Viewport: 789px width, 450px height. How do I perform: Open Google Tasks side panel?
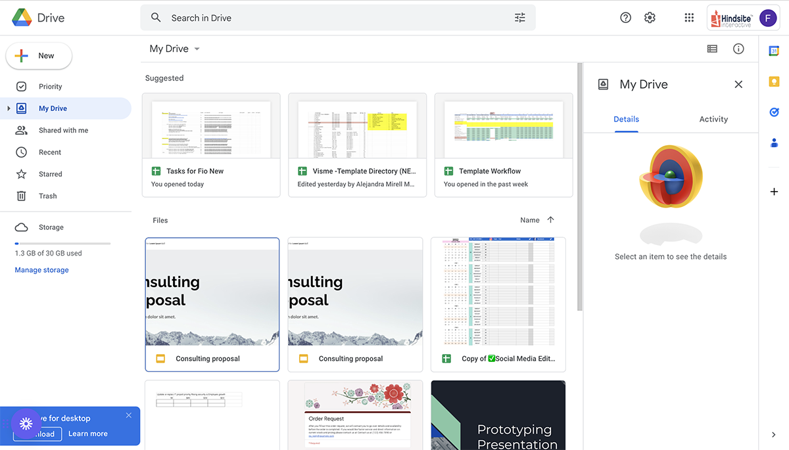coord(774,112)
